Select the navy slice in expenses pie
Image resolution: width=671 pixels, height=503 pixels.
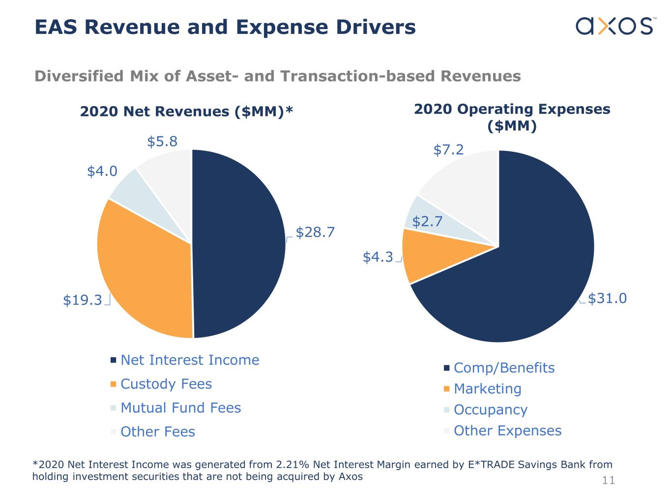click(531, 275)
